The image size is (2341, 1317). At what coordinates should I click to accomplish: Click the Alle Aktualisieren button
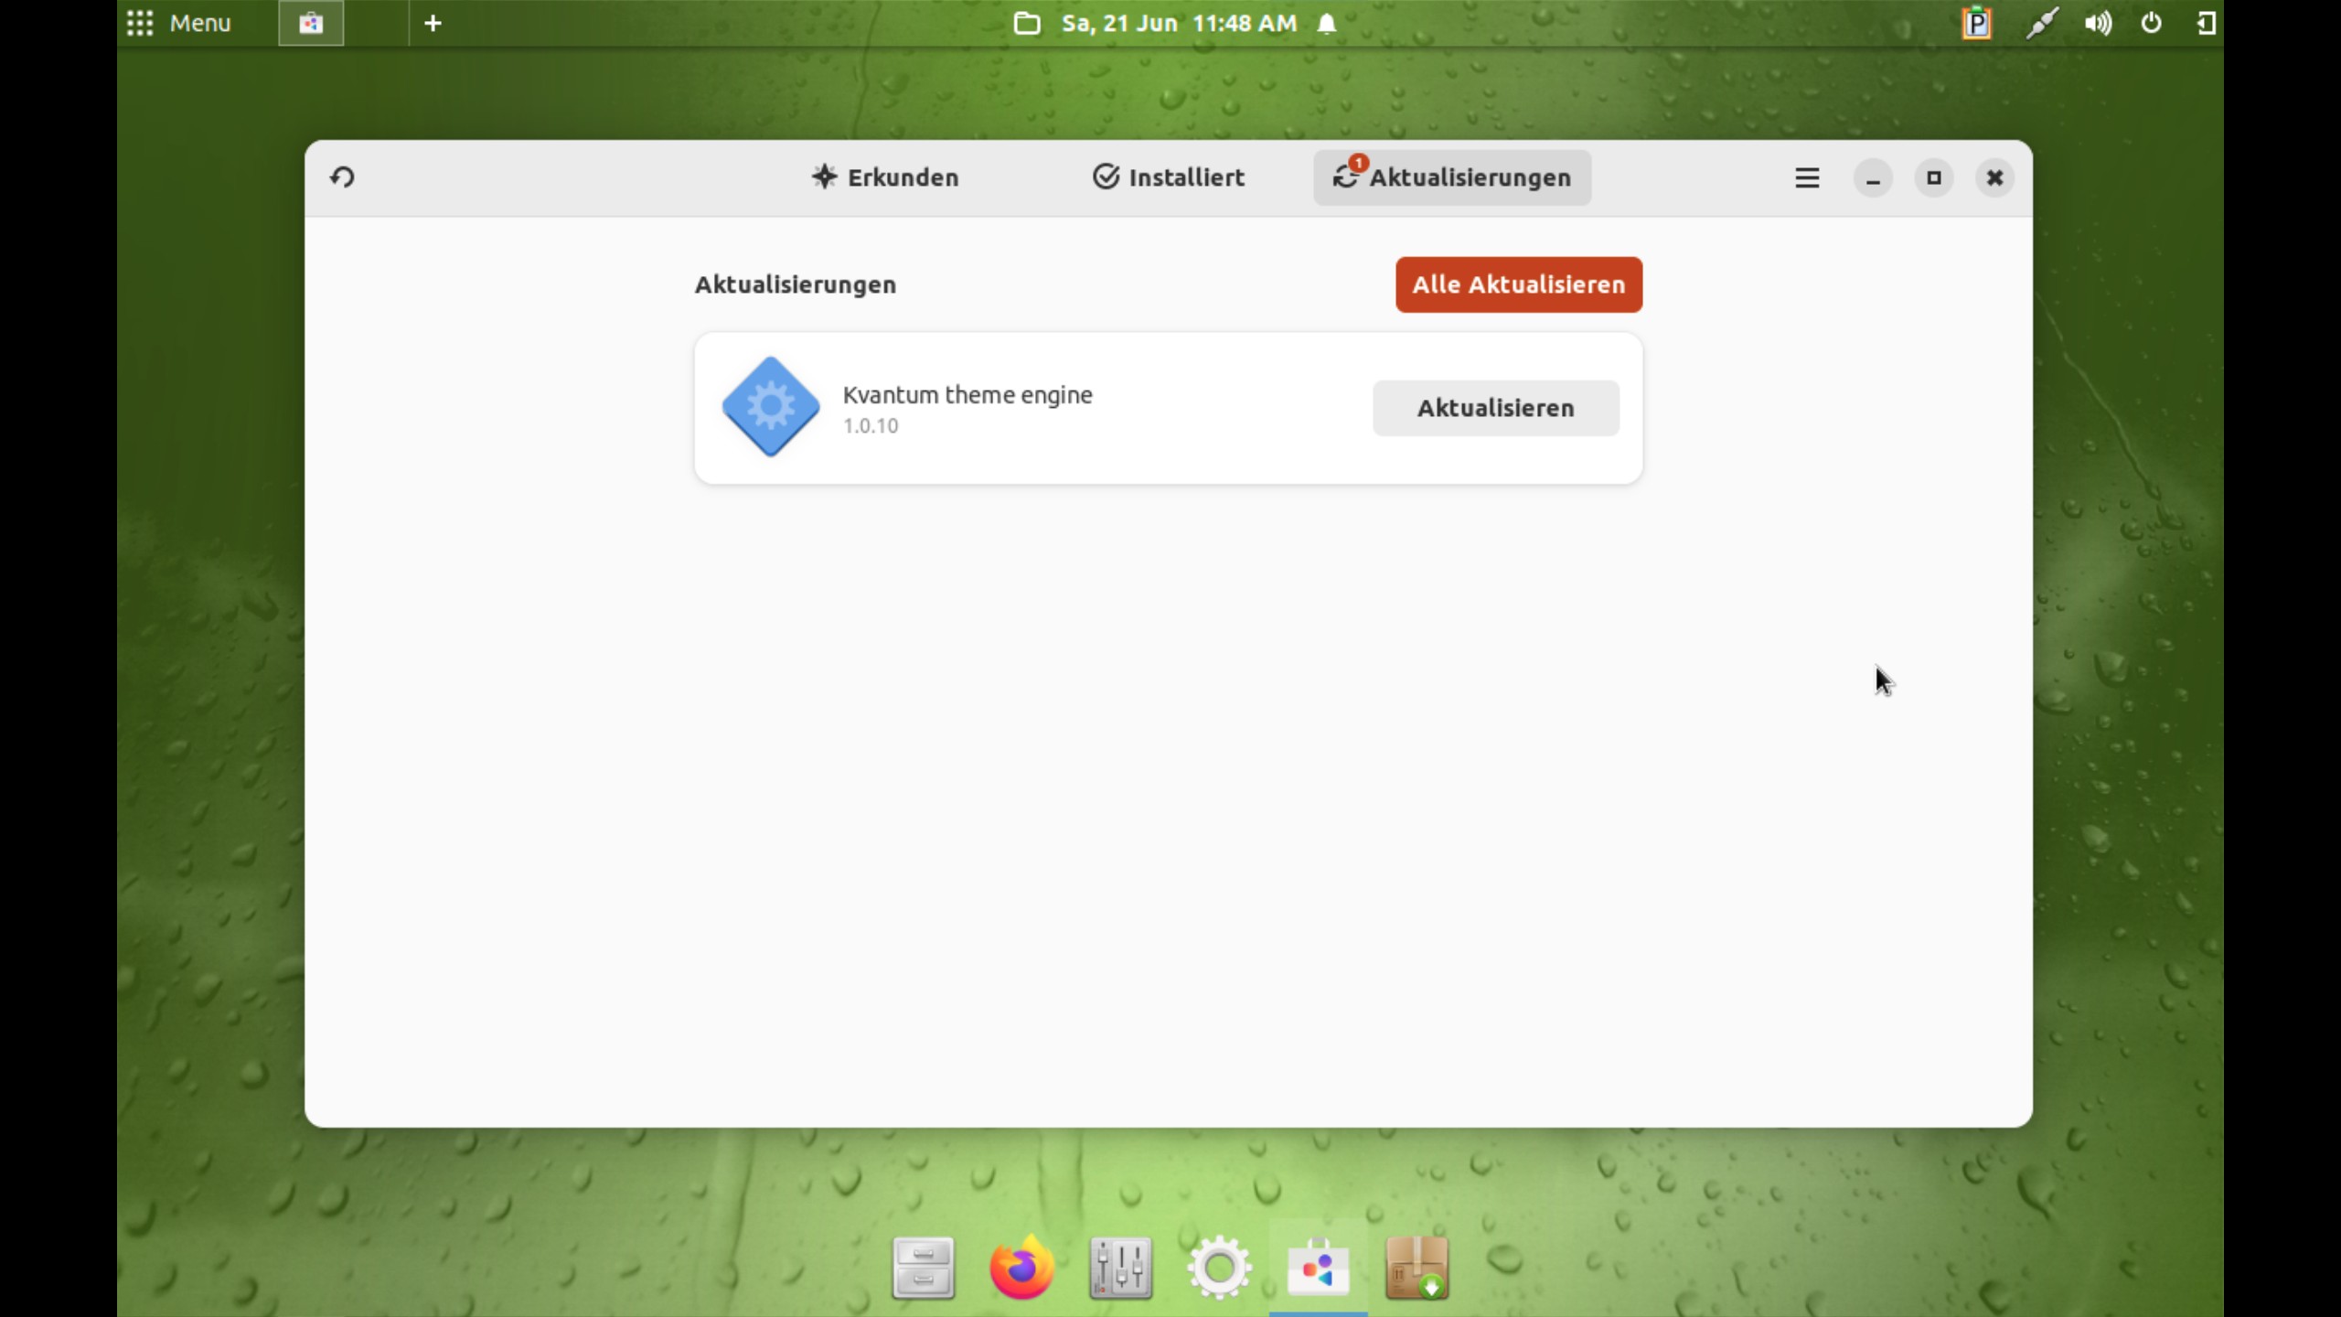click(x=1518, y=284)
